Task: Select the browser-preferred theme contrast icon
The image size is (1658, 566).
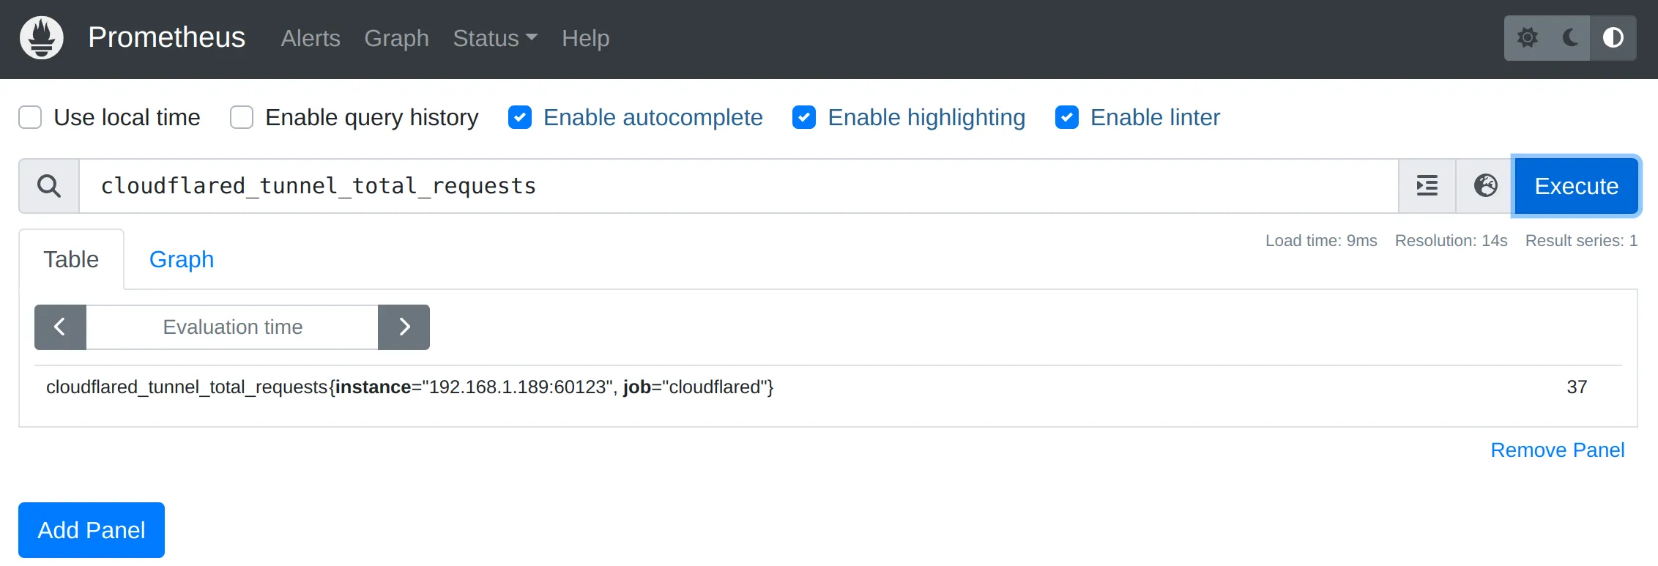Action: (1613, 38)
